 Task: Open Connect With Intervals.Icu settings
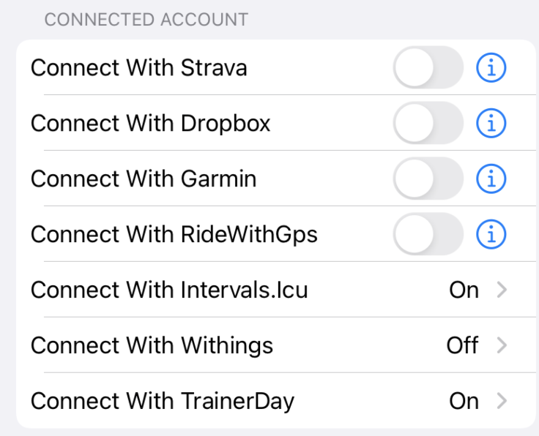pyautogui.click(x=276, y=290)
